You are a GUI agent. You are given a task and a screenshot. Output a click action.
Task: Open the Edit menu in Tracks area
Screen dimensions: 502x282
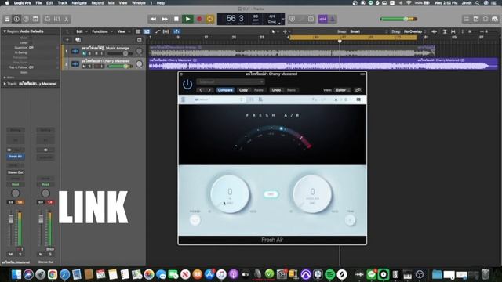click(82, 31)
